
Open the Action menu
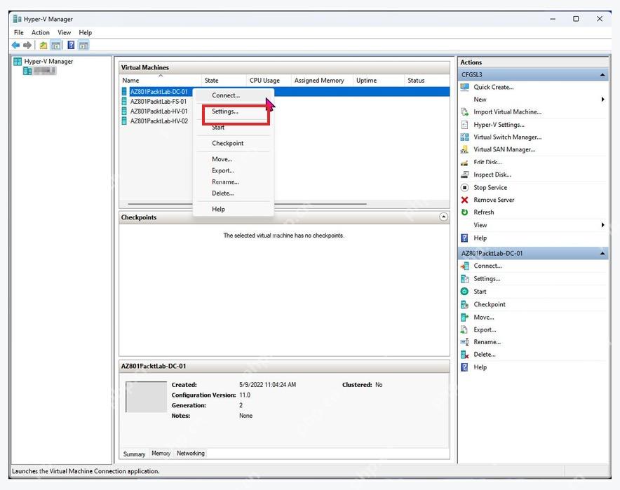point(41,32)
